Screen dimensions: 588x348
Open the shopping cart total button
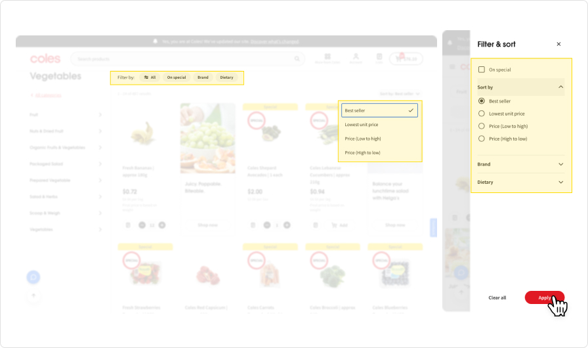(x=406, y=59)
